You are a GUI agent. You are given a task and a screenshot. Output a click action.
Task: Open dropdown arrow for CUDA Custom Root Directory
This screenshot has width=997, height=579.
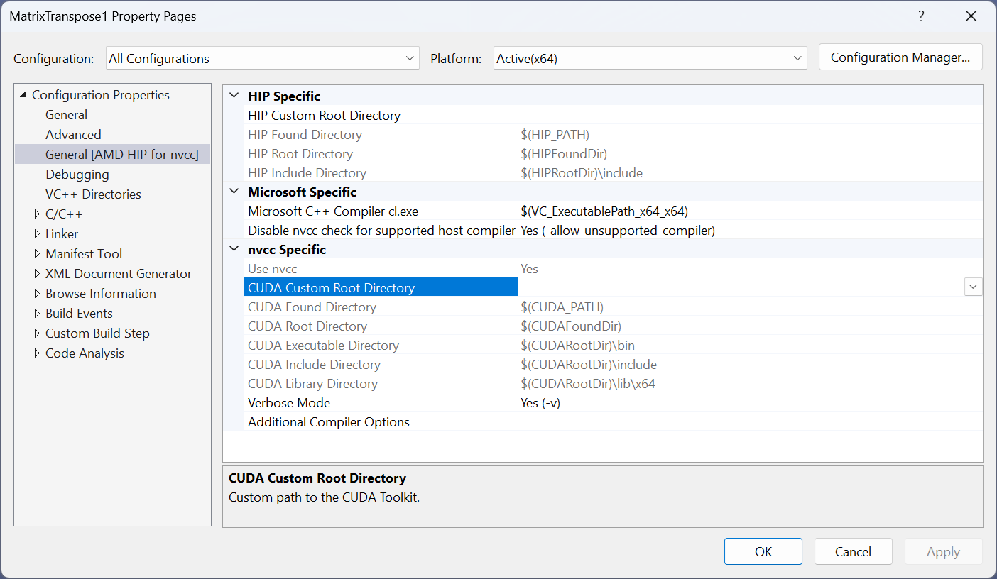pos(973,287)
